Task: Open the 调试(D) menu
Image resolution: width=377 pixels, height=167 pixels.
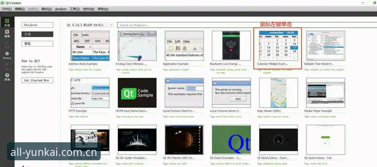Action: click(x=47, y=9)
